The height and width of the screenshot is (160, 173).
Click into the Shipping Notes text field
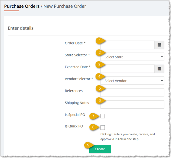[x=132, y=105]
